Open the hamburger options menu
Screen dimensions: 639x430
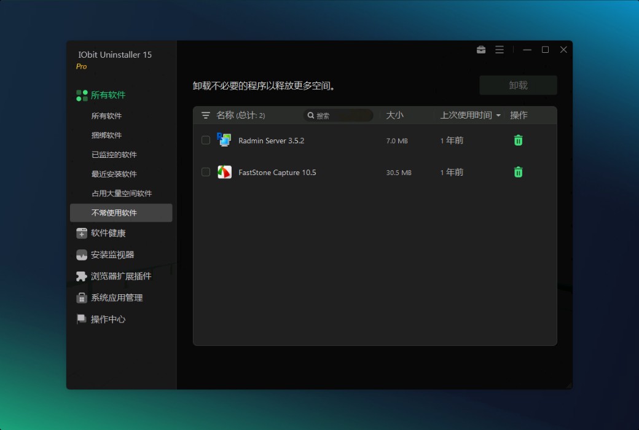[x=499, y=50]
